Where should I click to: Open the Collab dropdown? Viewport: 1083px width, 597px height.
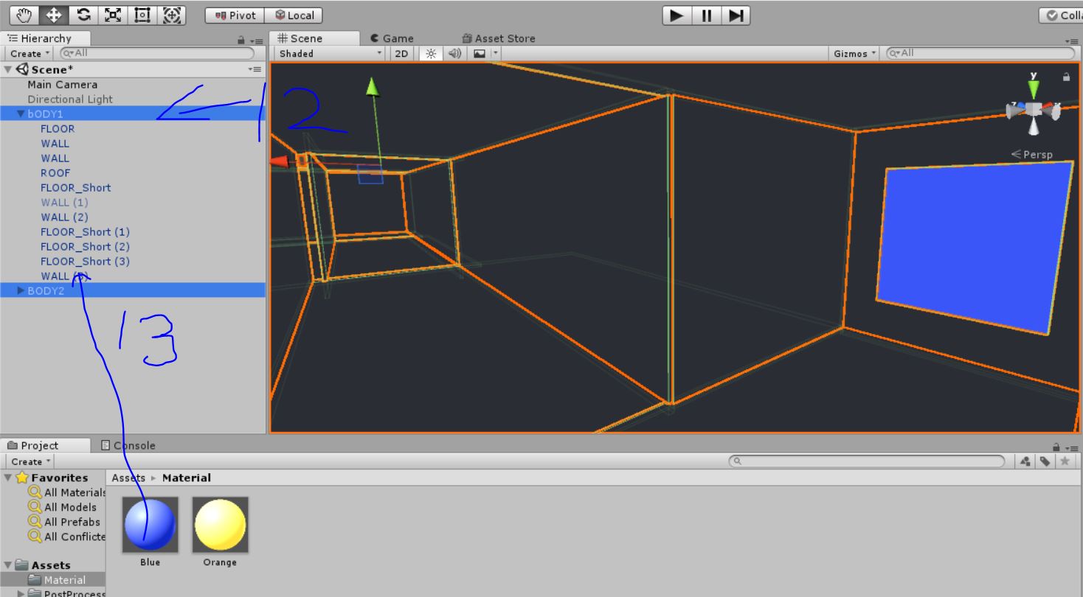(x=1061, y=15)
